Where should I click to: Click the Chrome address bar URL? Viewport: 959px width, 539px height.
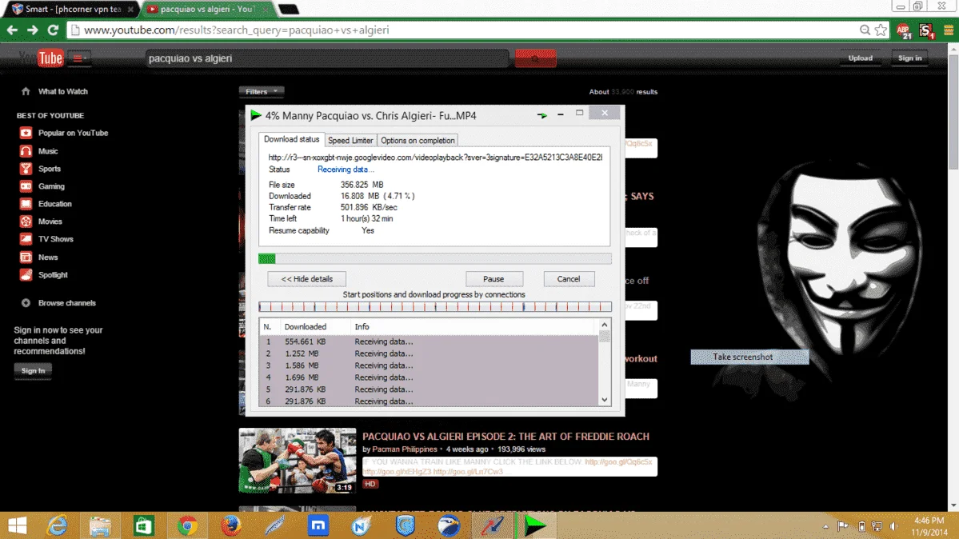click(236, 30)
